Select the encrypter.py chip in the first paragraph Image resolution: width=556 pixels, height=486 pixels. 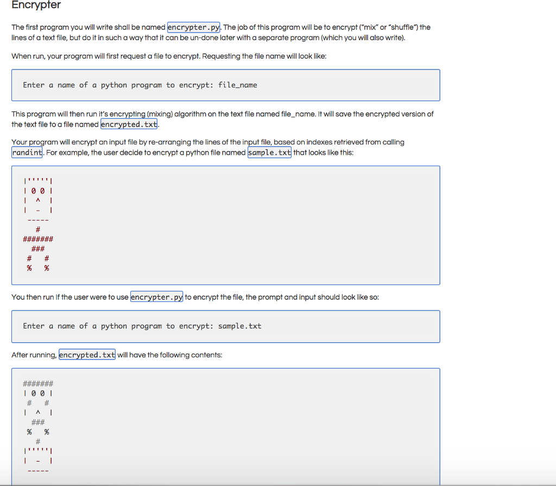(x=193, y=27)
